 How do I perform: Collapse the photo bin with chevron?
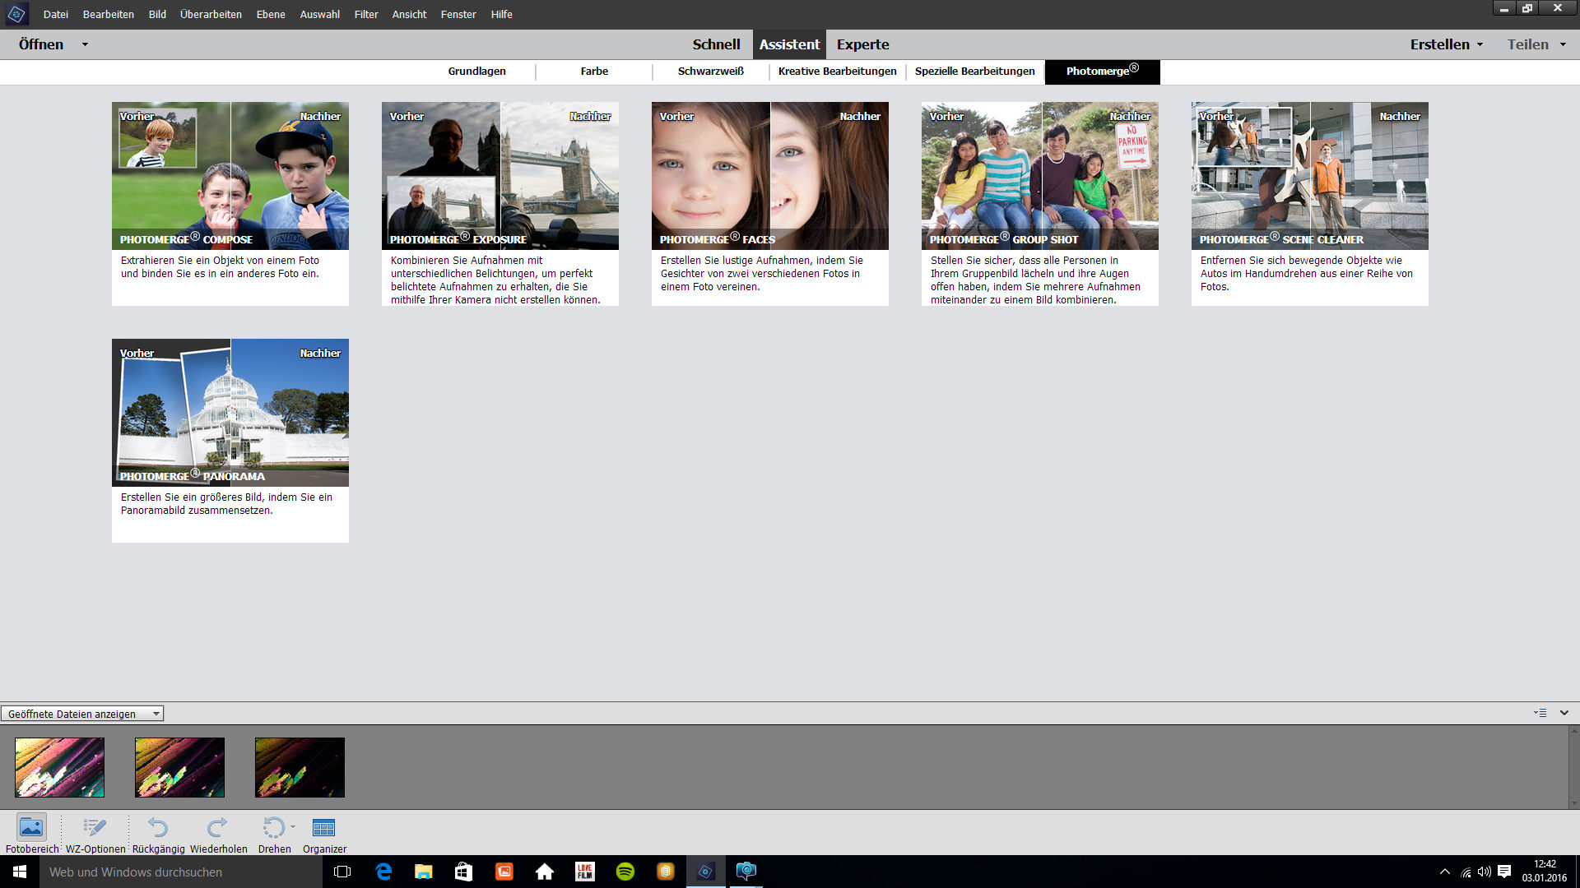[x=1564, y=713]
